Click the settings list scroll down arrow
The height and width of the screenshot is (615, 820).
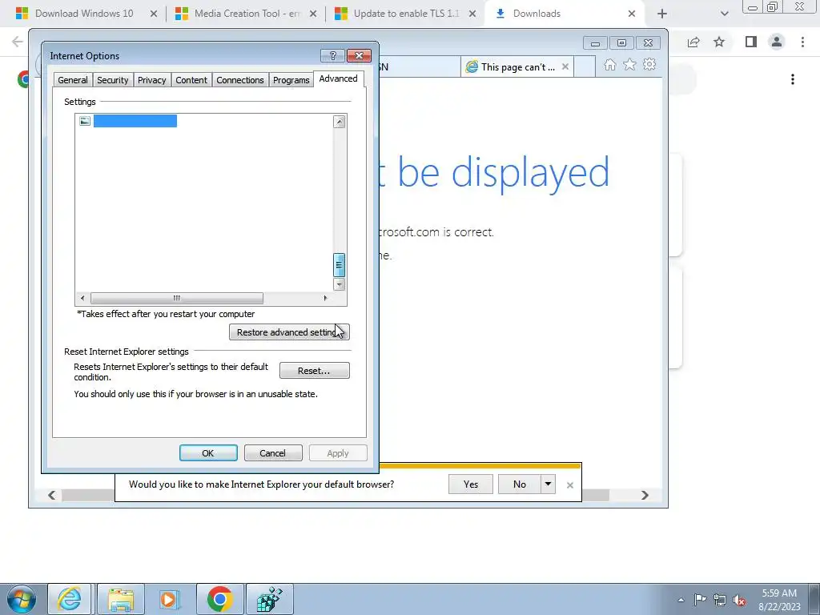[x=339, y=284]
